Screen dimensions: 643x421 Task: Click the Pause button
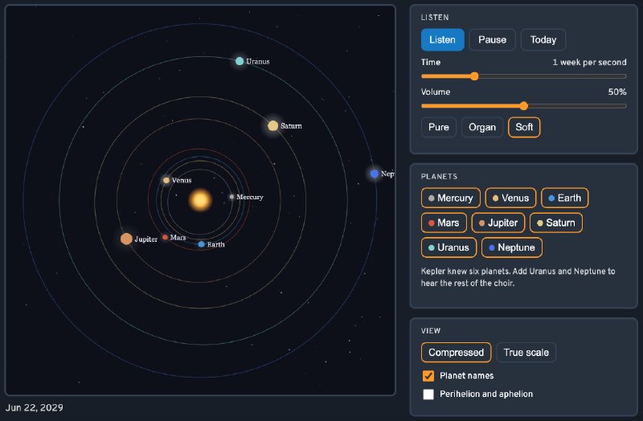click(x=492, y=39)
